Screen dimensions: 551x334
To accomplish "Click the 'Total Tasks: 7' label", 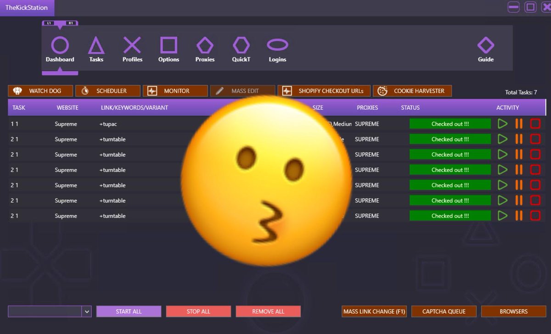I will 521,92.
